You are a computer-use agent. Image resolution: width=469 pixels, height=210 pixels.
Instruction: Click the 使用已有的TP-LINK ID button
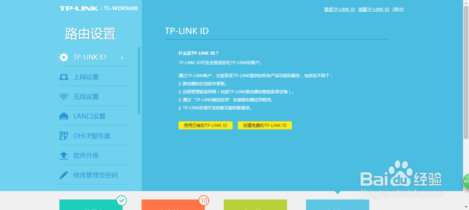[205, 126]
